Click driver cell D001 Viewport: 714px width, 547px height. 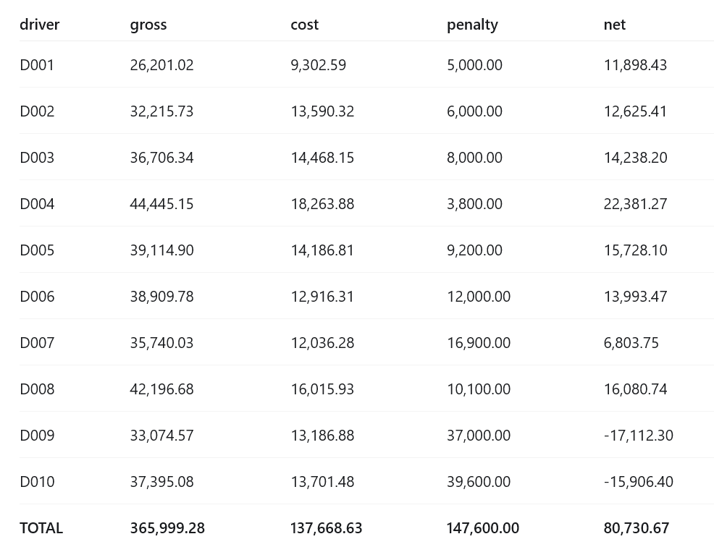(37, 65)
